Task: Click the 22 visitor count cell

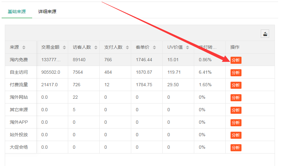Action: (84, 97)
